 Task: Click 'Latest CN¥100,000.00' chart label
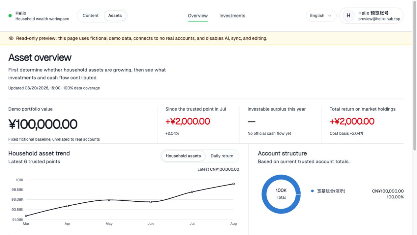218,169
